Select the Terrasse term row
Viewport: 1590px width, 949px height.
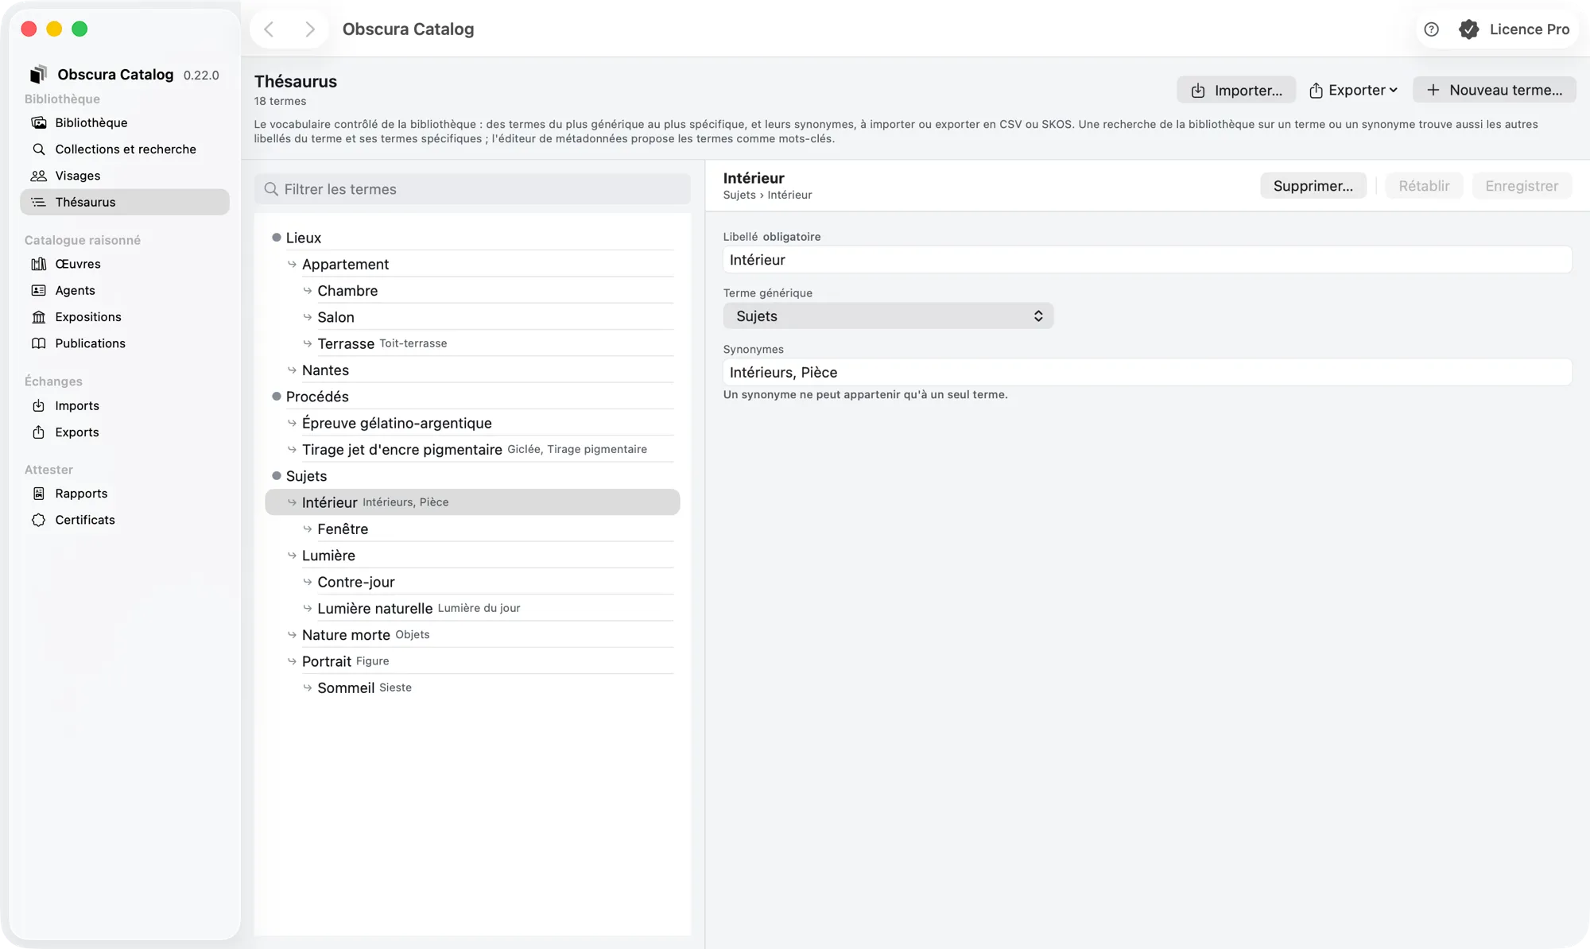(x=472, y=343)
